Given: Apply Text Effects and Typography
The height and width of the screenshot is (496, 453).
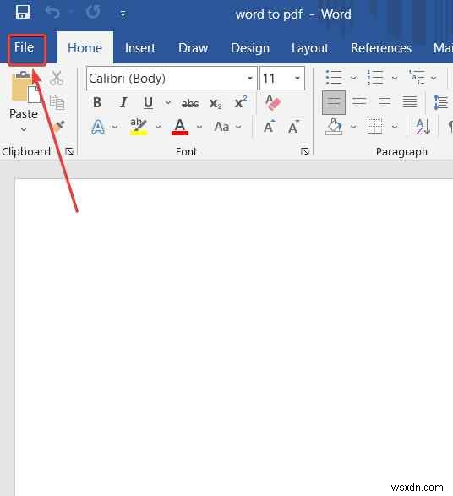Looking at the screenshot, I should pyautogui.click(x=98, y=127).
